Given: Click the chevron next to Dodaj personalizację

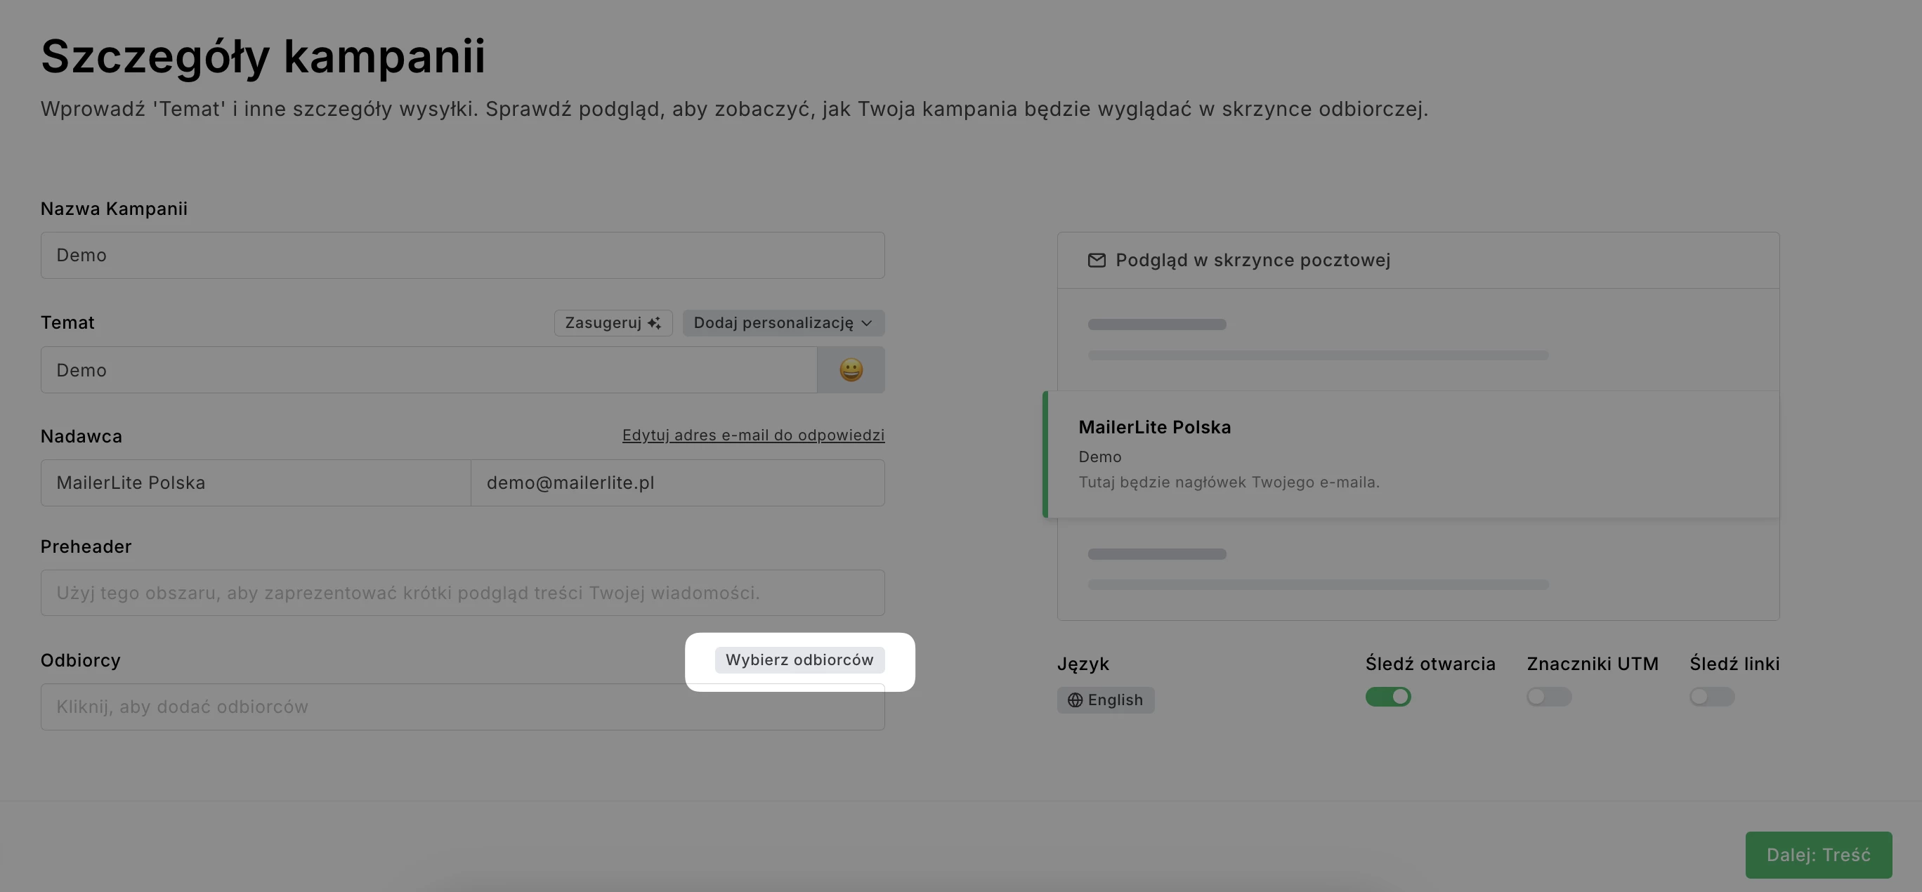Looking at the screenshot, I should (866, 323).
